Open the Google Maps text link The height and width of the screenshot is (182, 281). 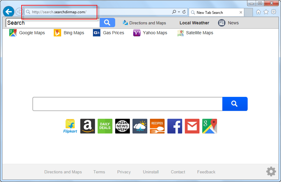32,33
